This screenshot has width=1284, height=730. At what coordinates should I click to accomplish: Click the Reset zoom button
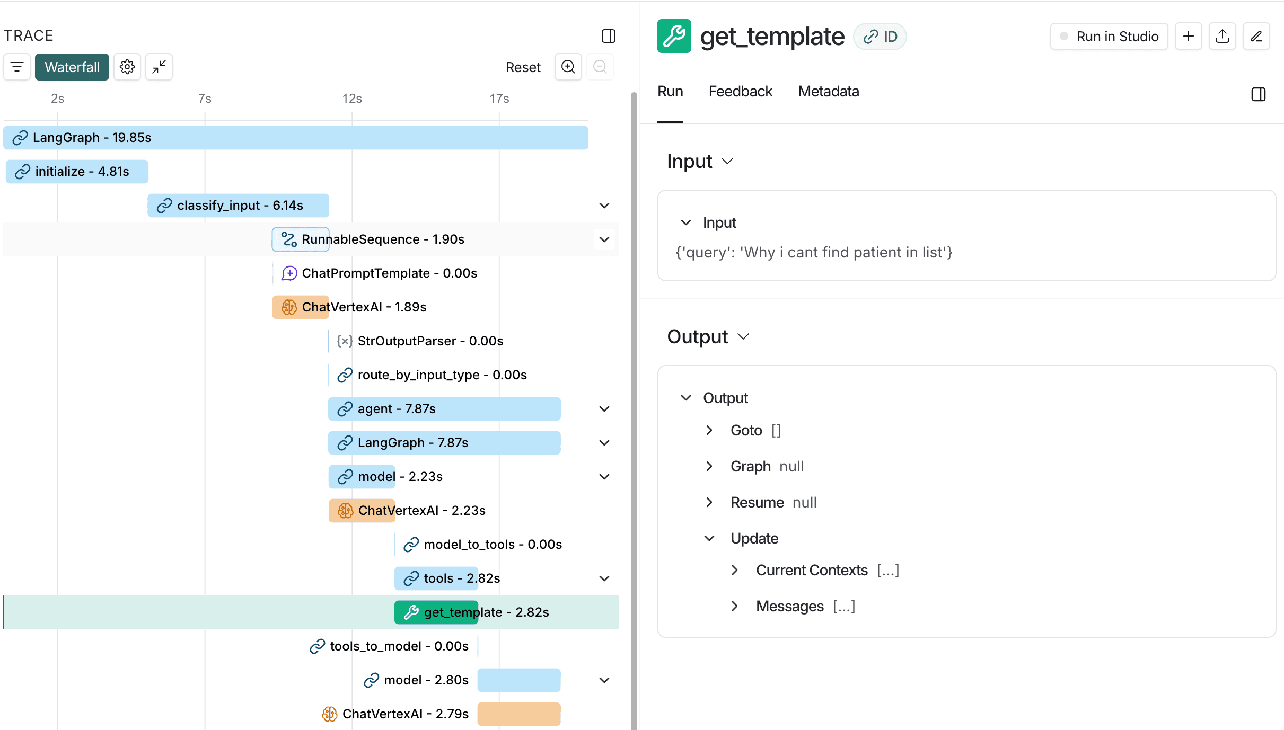(523, 67)
